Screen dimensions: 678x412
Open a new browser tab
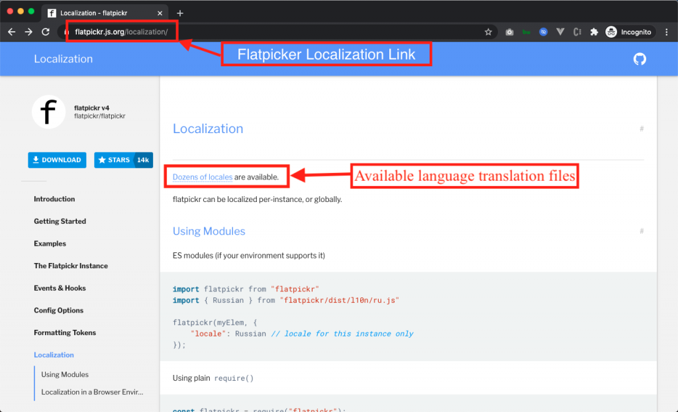pos(180,13)
